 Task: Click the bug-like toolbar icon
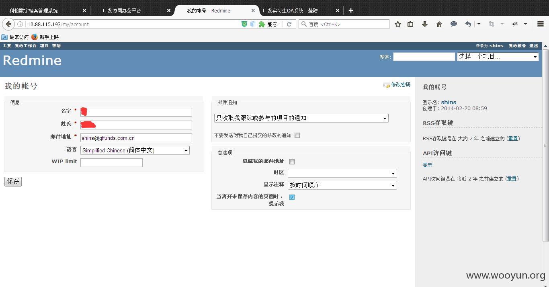point(515,24)
